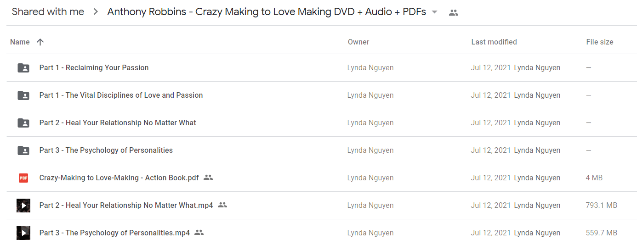Click the breadcrumb chevron separator
Viewport: 637px width, 245px height.
pos(96,12)
